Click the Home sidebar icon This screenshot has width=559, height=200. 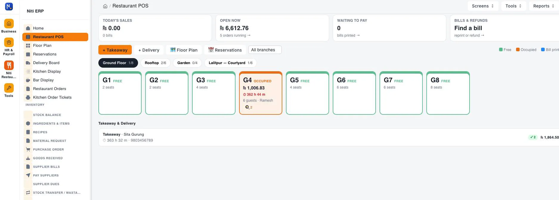pyautogui.click(x=28, y=28)
